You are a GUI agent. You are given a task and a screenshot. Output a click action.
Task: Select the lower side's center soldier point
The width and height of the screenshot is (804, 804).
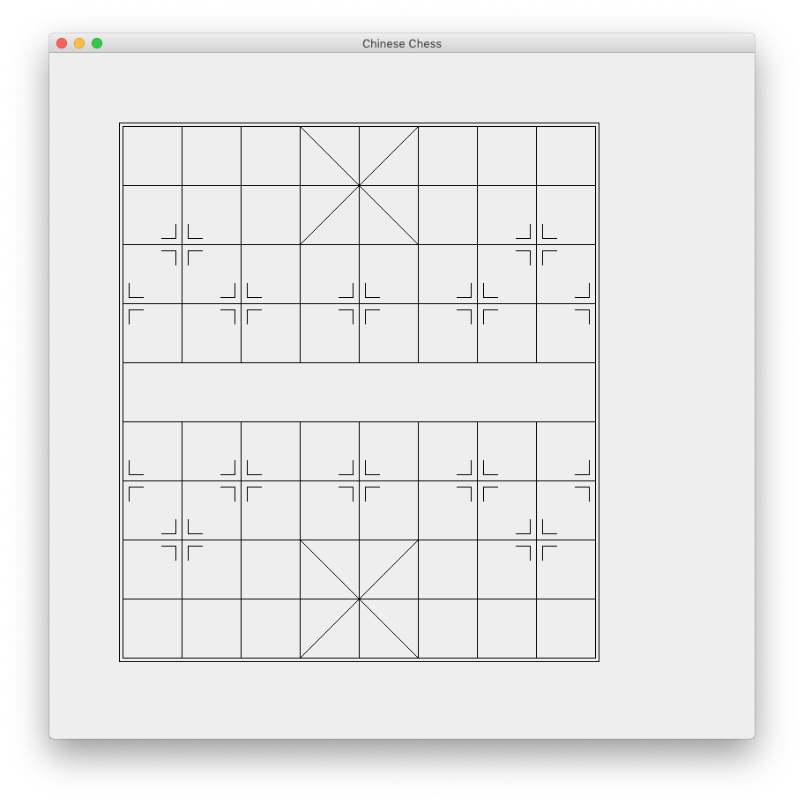359,481
